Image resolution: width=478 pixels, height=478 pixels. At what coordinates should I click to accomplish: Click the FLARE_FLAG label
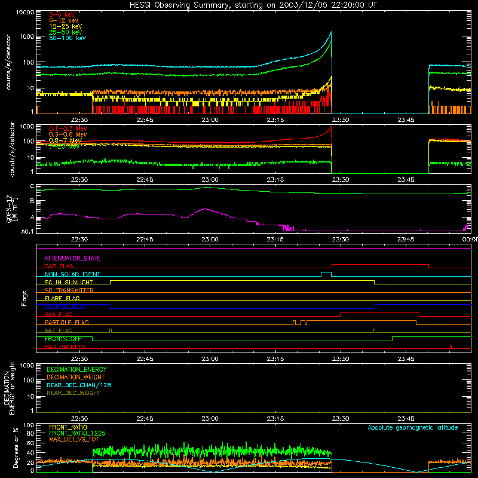pos(62,298)
